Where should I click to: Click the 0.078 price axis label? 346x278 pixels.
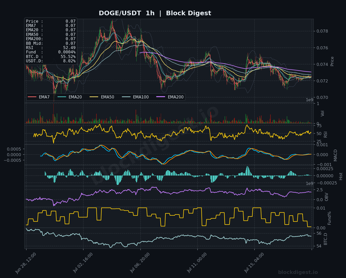pos(322,31)
